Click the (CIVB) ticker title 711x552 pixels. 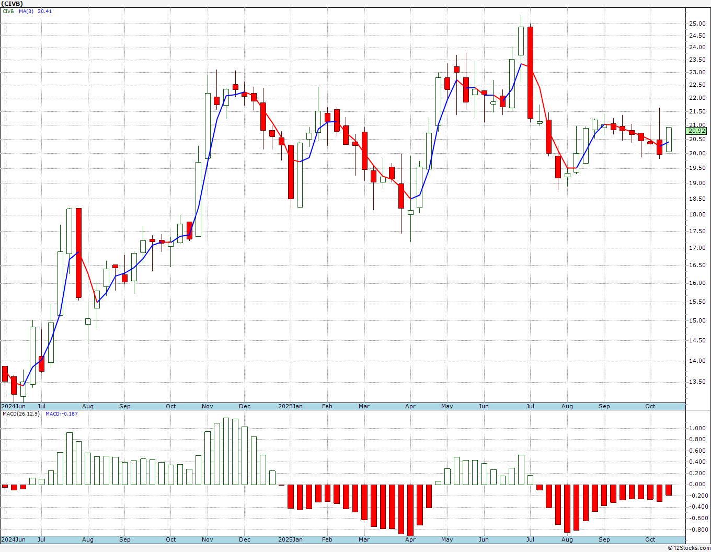12,4
